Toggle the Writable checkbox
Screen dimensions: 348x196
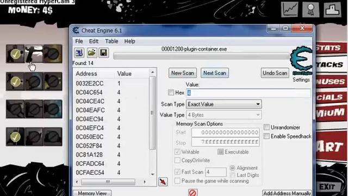point(177,152)
